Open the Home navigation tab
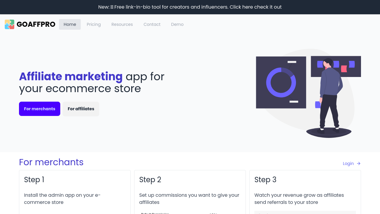This screenshot has height=214, width=380. point(70,24)
